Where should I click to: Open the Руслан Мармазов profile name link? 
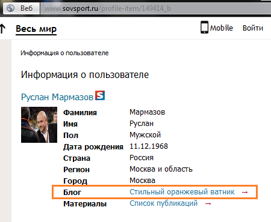57,97
